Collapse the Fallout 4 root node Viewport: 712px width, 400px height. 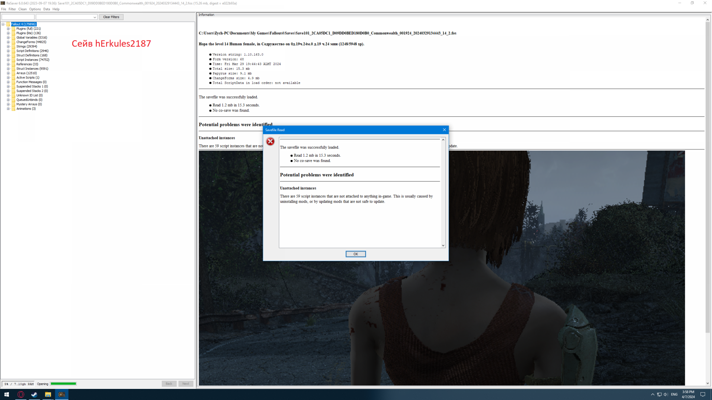tap(3, 24)
